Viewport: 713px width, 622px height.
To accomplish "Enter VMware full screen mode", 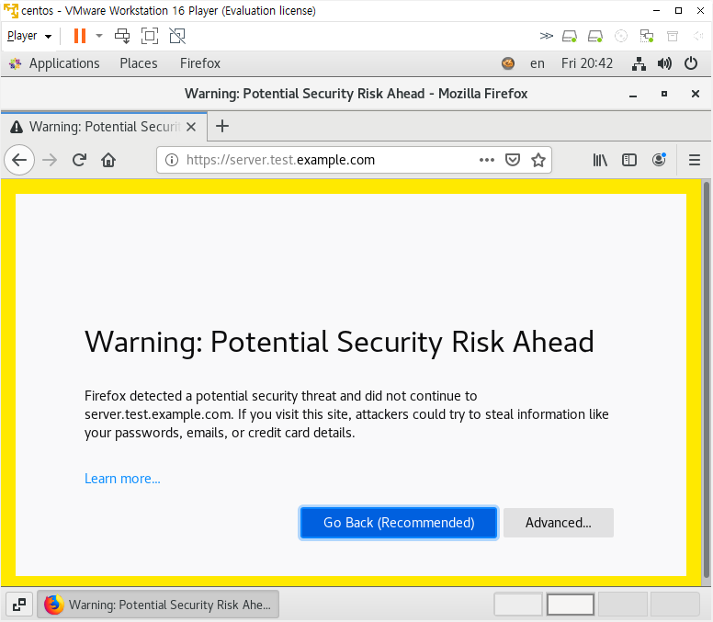I will pos(150,36).
